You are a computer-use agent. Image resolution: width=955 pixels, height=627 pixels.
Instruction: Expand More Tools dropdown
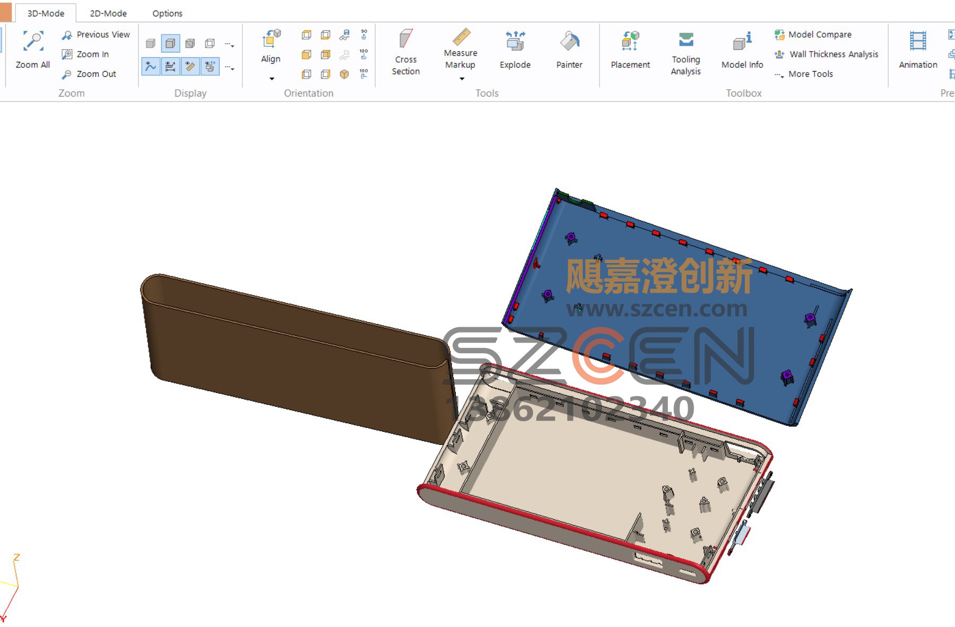point(804,74)
